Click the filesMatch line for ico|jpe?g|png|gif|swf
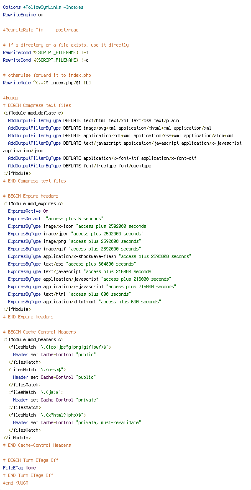Viewport: 251px width, 490px height. (59, 347)
